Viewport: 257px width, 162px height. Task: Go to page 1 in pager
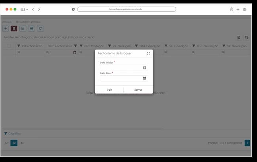coord(247,143)
